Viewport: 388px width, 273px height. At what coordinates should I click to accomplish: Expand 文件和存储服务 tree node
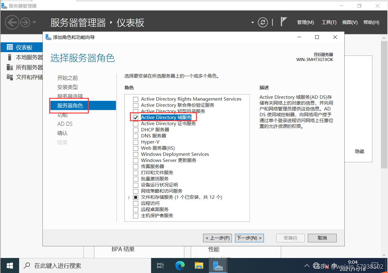[x=129, y=198]
